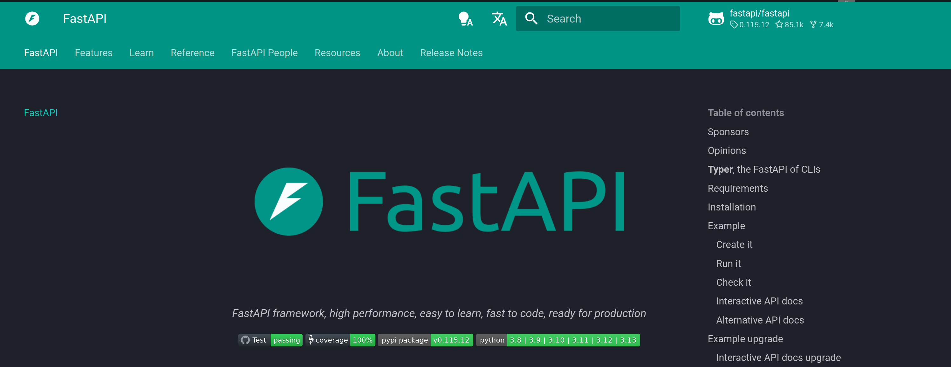This screenshot has height=367, width=951.
Task: Jump to Opinions section
Action: 727,151
